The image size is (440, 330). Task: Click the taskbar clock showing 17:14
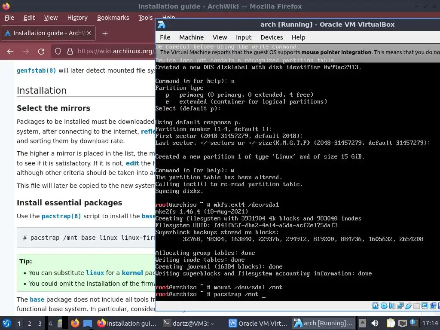pyautogui.click(x=430, y=323)
